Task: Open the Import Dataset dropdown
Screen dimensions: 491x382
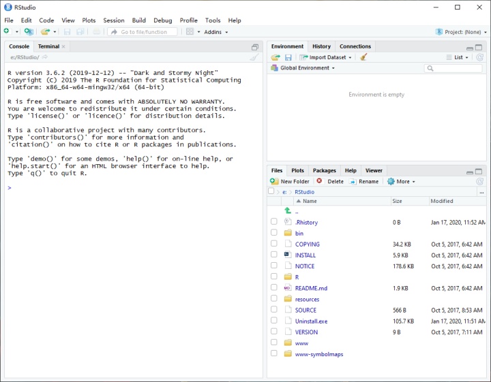Action: pyautogui.click(x=326, y=57)
